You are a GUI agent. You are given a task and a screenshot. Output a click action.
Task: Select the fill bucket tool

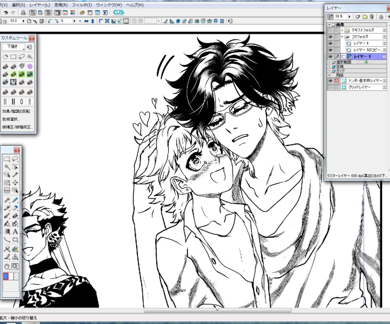[7, 224]
